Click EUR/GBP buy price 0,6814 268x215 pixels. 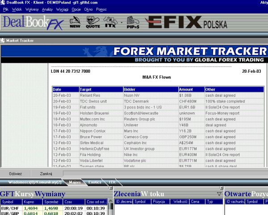(x=32, y=213)
